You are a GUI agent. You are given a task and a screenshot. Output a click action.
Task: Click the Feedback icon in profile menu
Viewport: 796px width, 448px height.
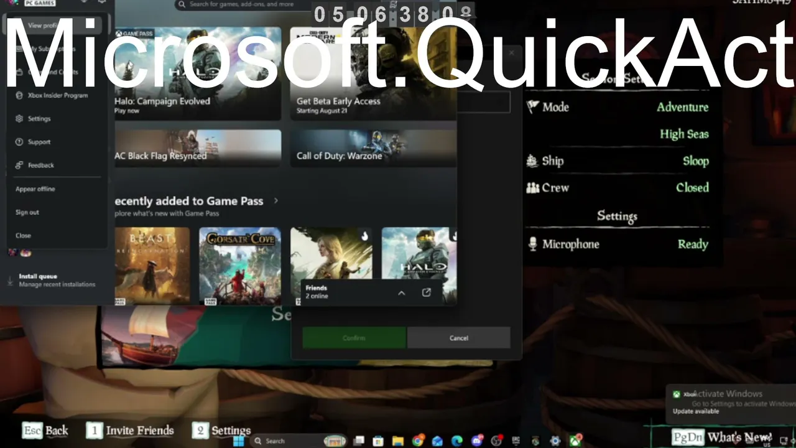pyautogui.click(x=19, y=166)
